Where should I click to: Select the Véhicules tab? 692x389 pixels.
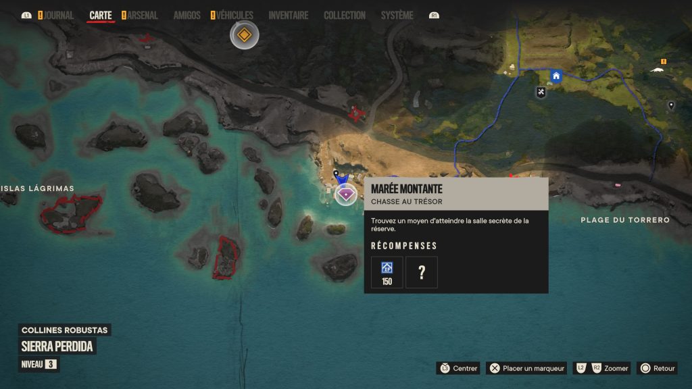coord(232,16)
